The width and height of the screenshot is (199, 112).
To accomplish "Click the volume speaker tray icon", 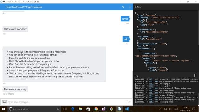I will coord(170,109).
